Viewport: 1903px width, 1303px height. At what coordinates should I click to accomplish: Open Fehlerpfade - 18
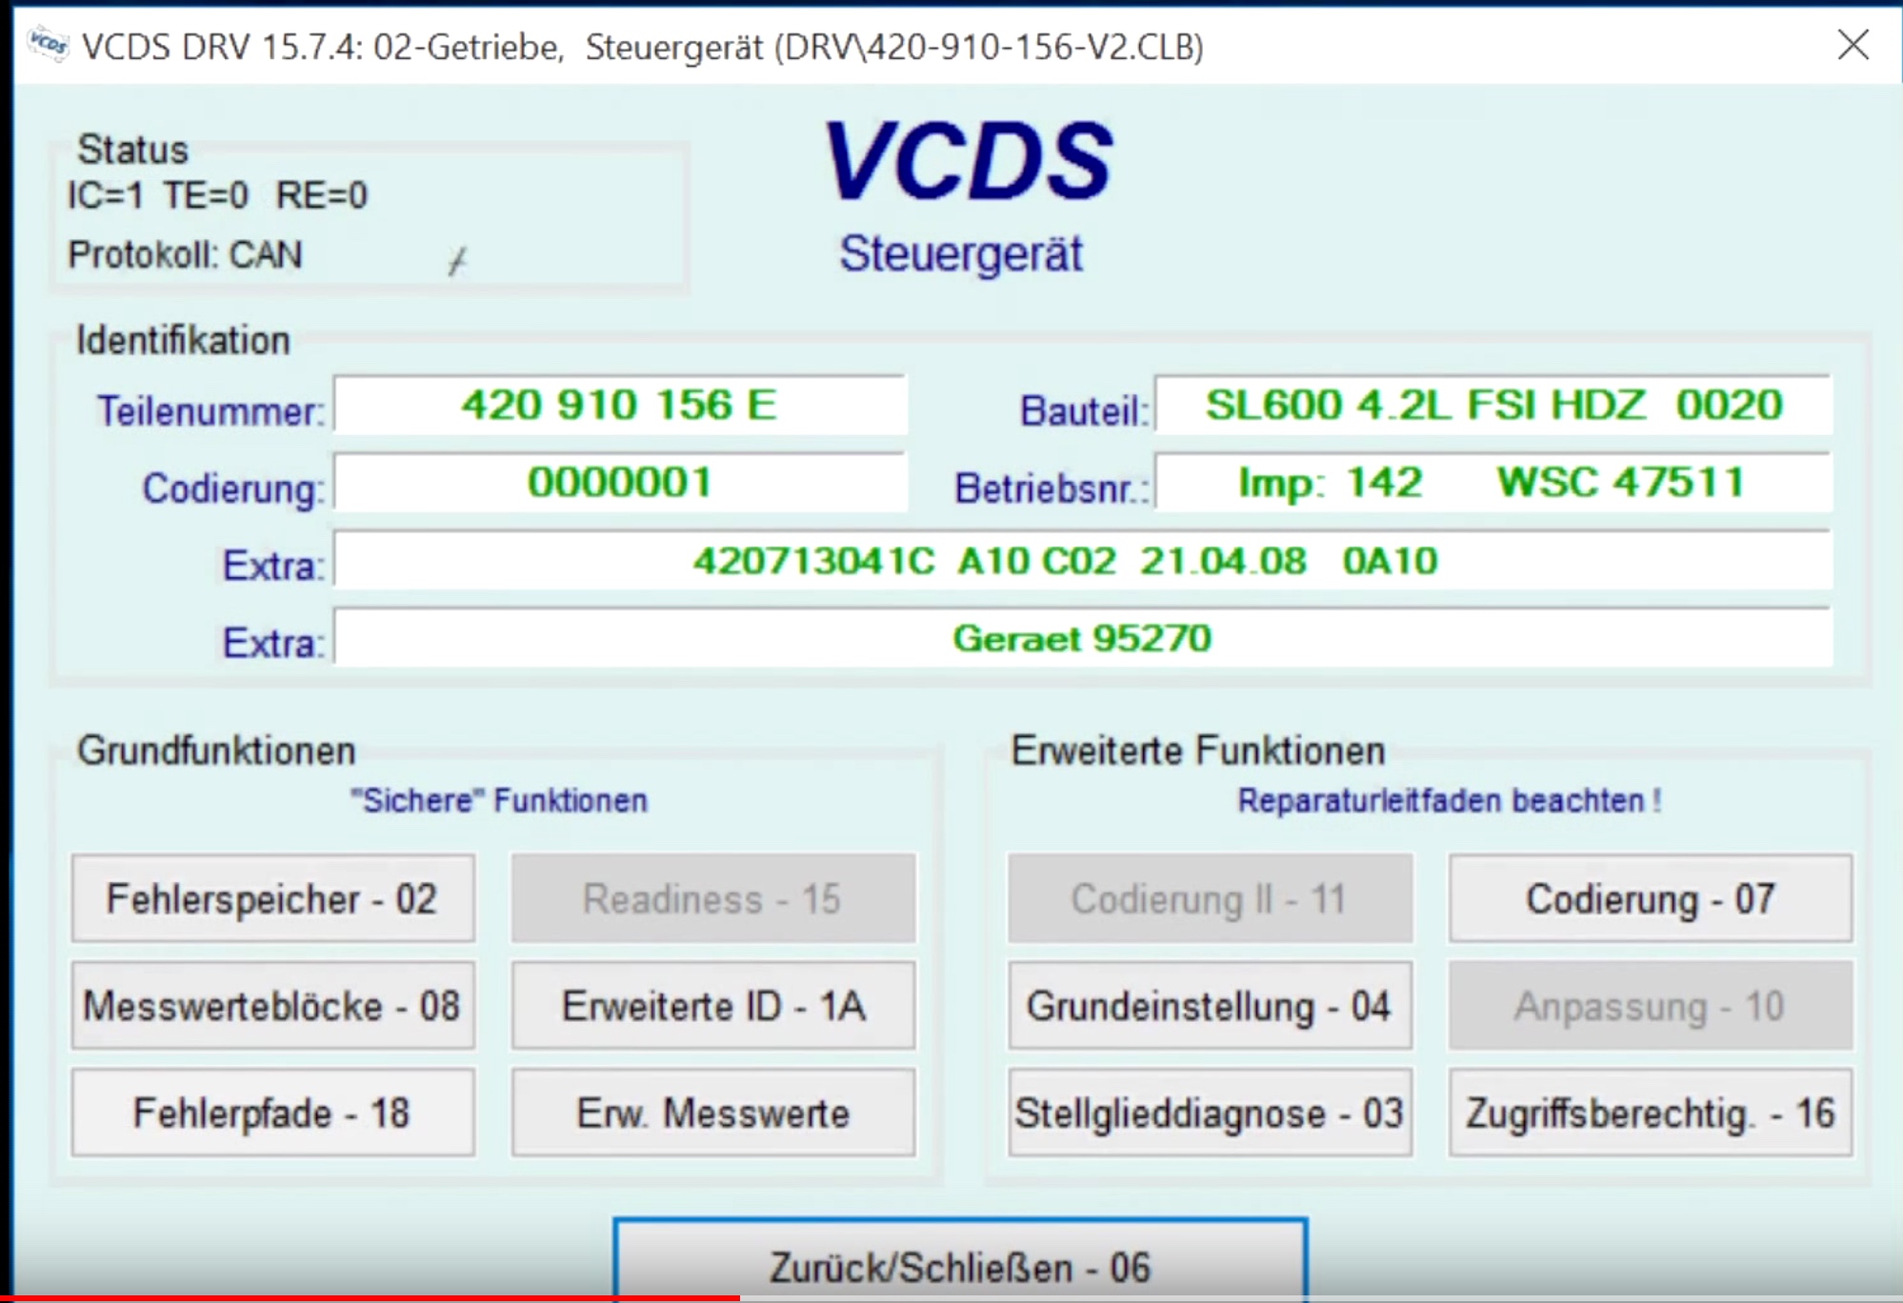click(x=272, y=1112)
